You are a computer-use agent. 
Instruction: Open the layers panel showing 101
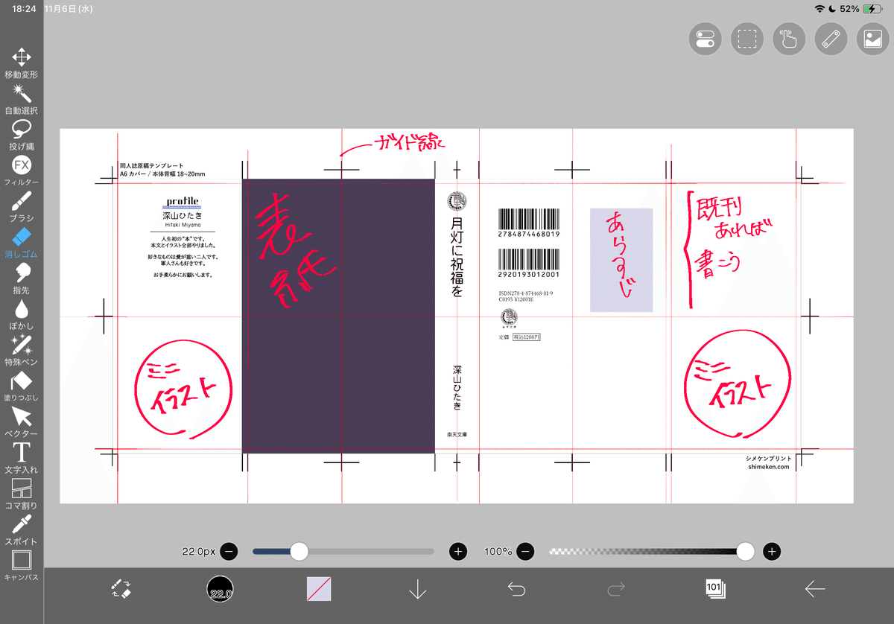(715, 589)
